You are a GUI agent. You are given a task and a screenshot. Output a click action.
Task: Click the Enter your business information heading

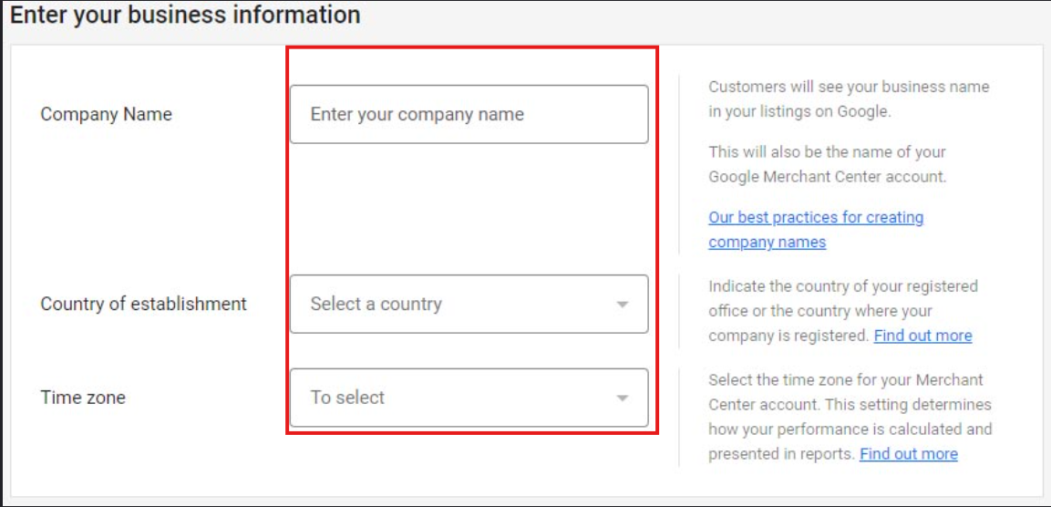point(185,16)
